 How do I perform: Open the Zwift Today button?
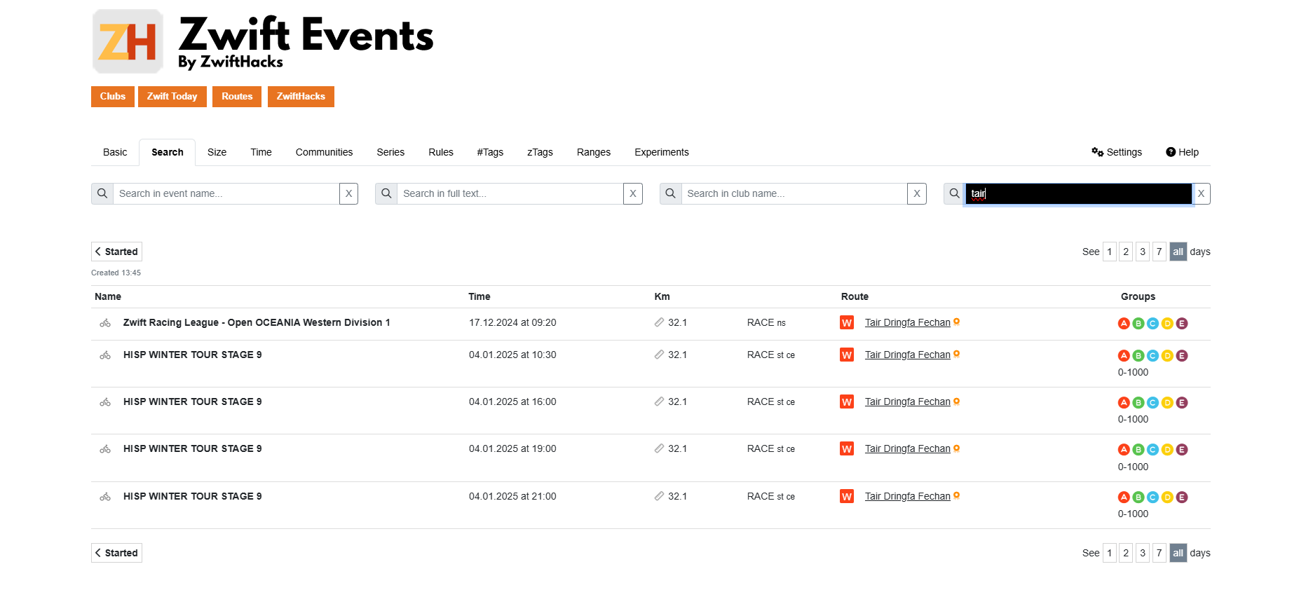tap(172, 97)
